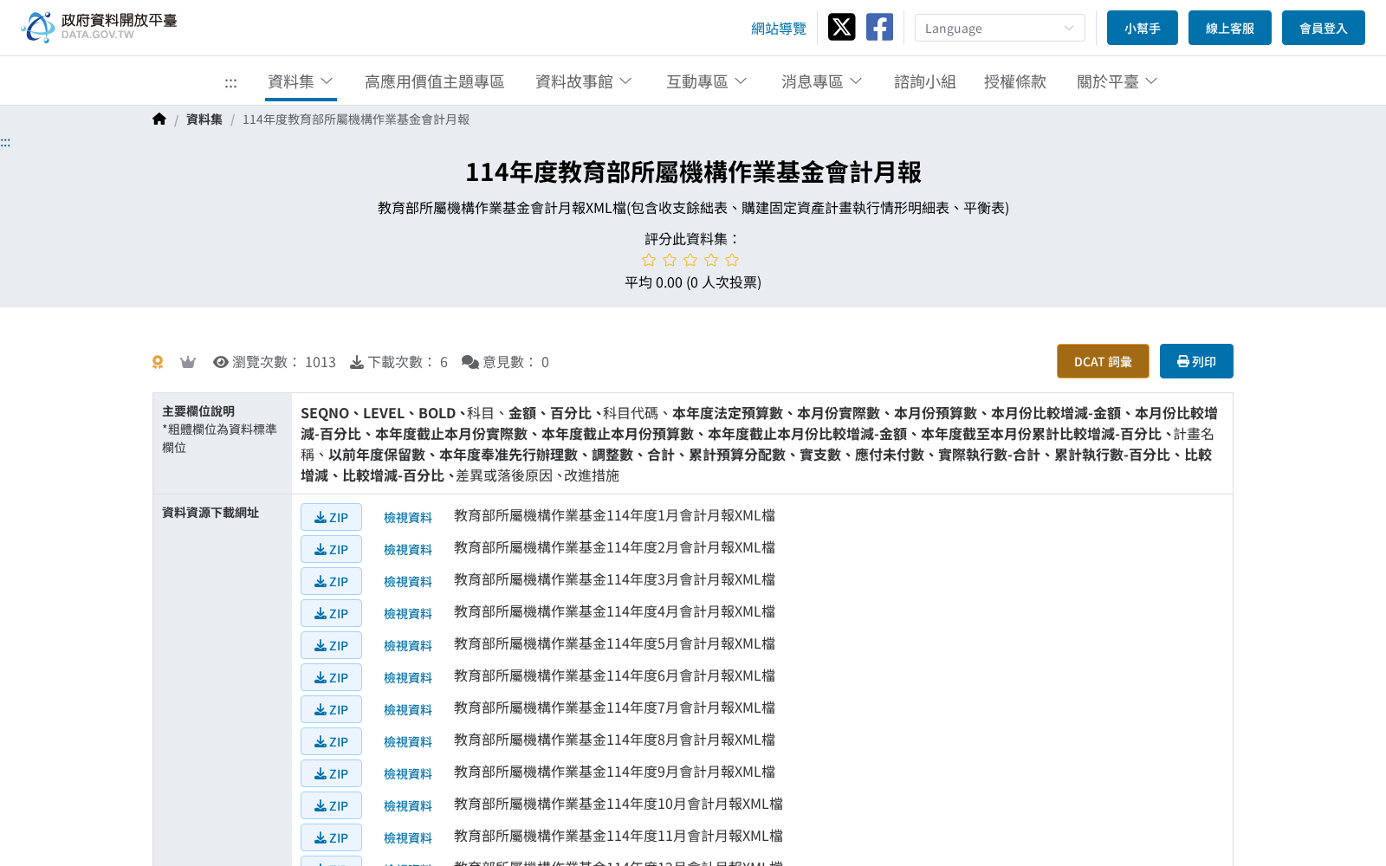
Task: Click 檢視資料 for 8月會計月報
Action: click(408, 741)
